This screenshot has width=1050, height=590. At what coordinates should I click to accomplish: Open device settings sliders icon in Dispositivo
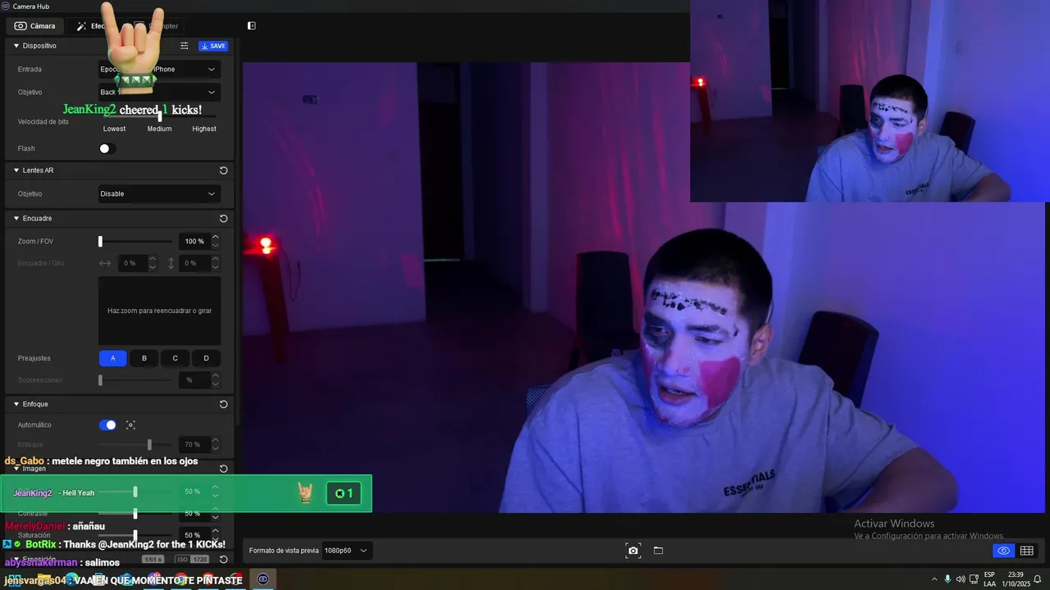[185, 46]
